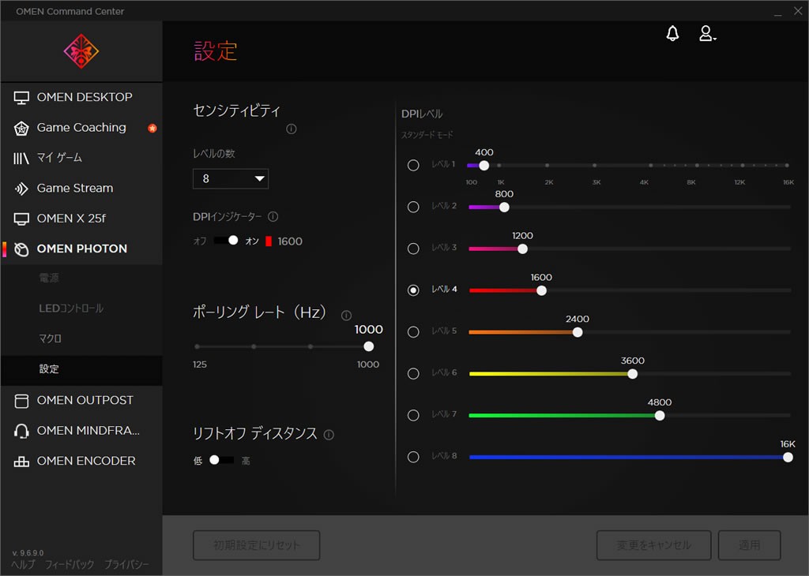Click the red DPI indicator color swatch

(x=269, y=241)
